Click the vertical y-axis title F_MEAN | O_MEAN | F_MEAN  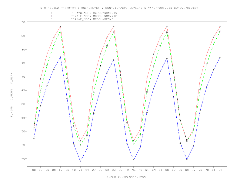click(x=12, y=95)
